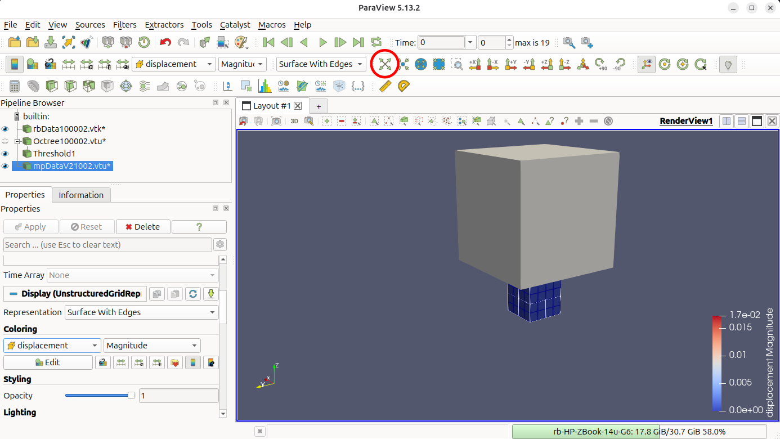Apply the Warp By Vector filter icon
Viewport: 780px width, 439px height.
[x=163, y=86]
